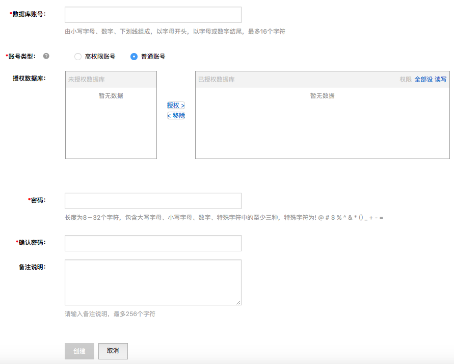Click the account type help question-mark icon
This screenshot has width=454, height=364.
coord(46,56)
